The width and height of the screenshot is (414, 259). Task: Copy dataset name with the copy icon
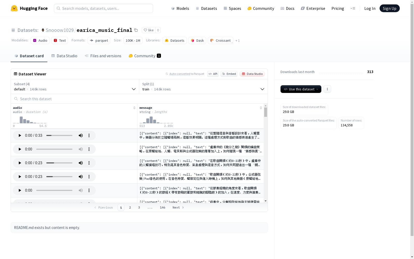pos(136,30)
